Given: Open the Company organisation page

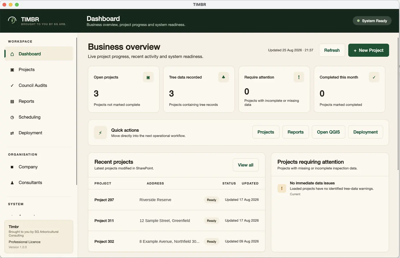Looking at the screenshot, I should click(39, 167).
